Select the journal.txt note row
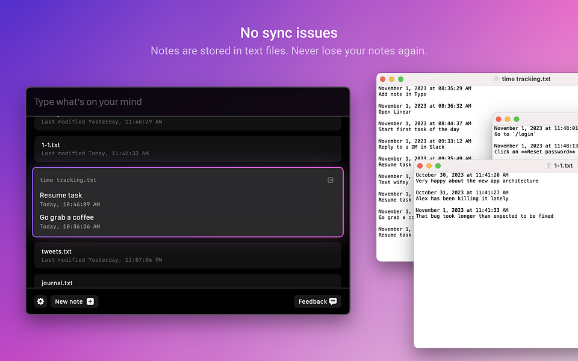This screenshot has height=361, width=578. click(x=188, y=281)
